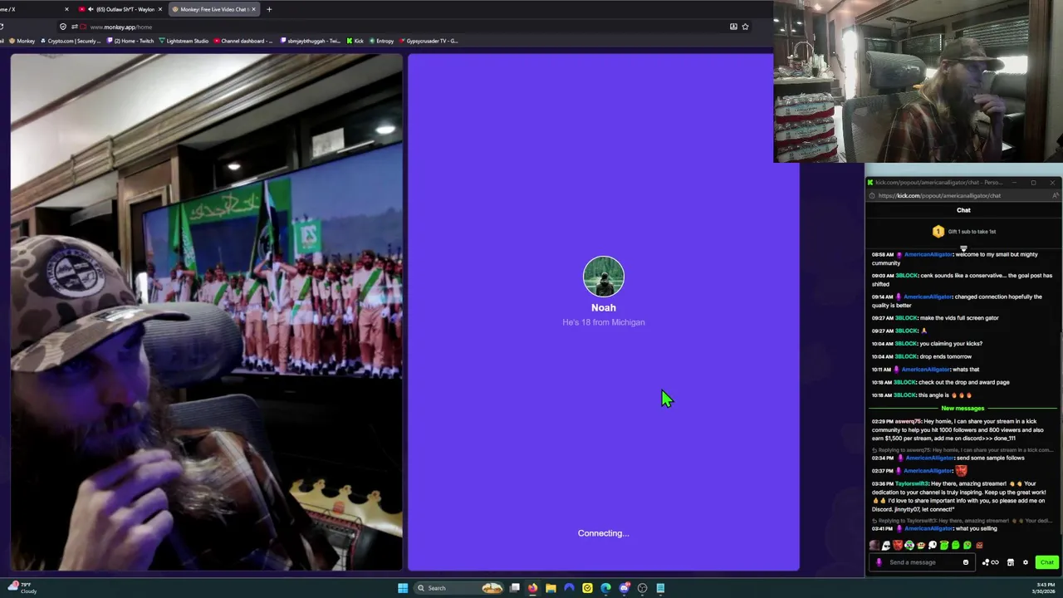Click the weather widget showing Cloudy
Screen dimensions: 1063x598
point(22,588)
